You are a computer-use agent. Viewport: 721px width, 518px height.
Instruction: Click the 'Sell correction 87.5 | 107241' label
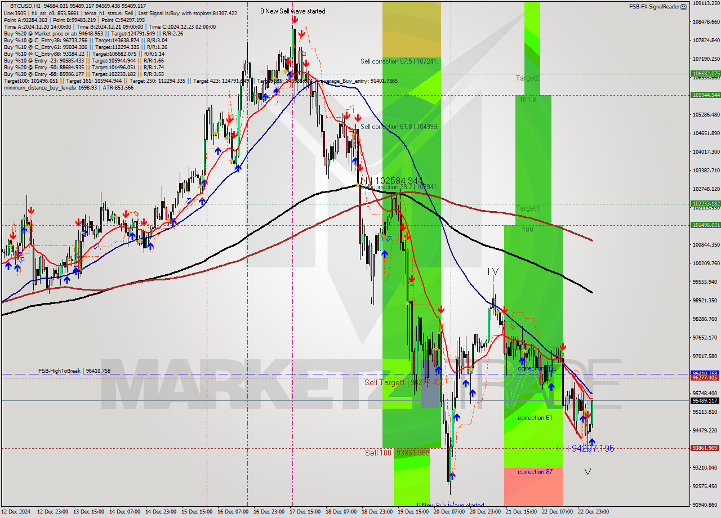pos(399,61)
